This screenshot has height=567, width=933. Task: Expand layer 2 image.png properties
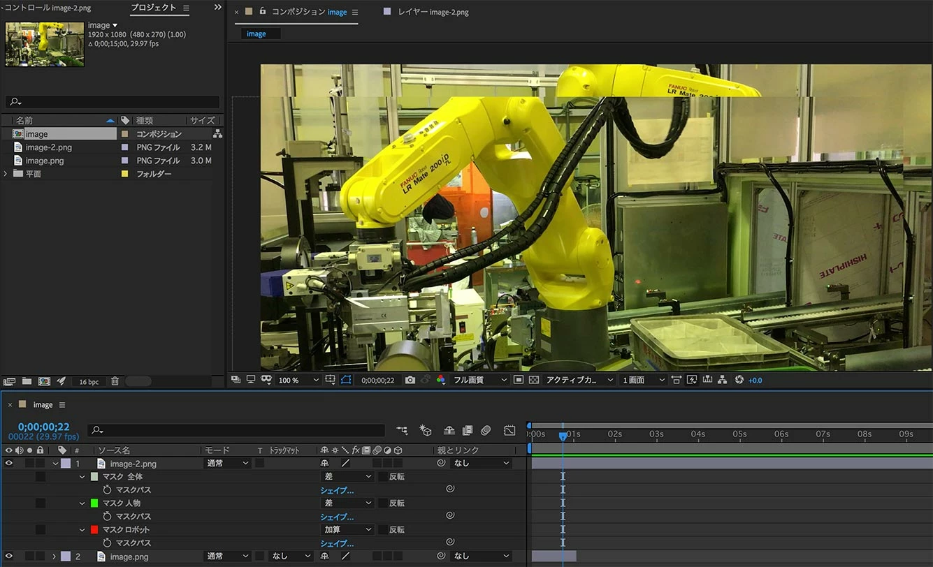pyautogui.click(x=54, y=557)
